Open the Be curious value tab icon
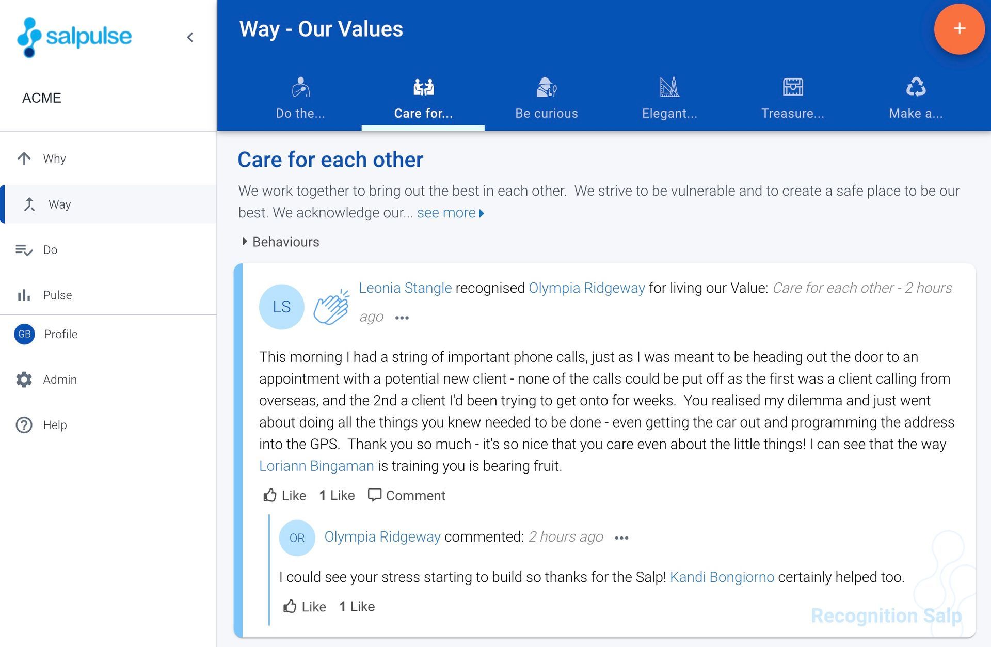 547,88
